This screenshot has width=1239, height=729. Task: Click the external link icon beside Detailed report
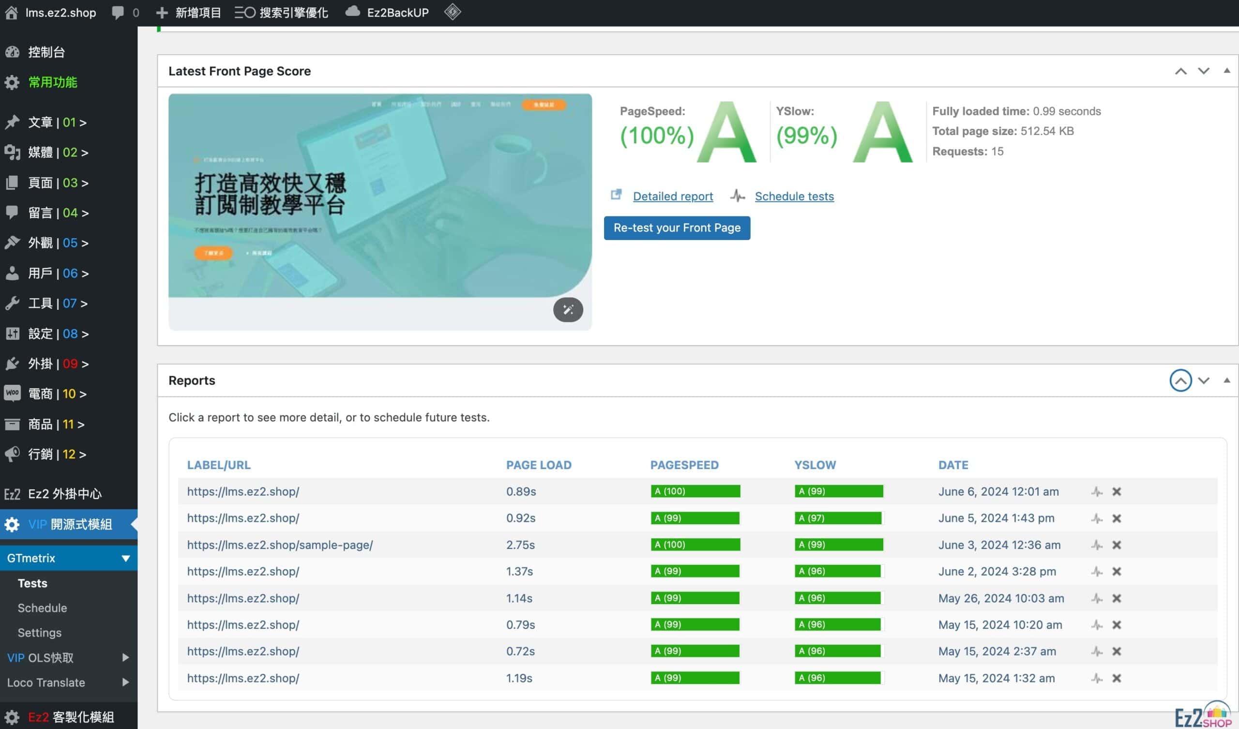[x=616, y=195]
